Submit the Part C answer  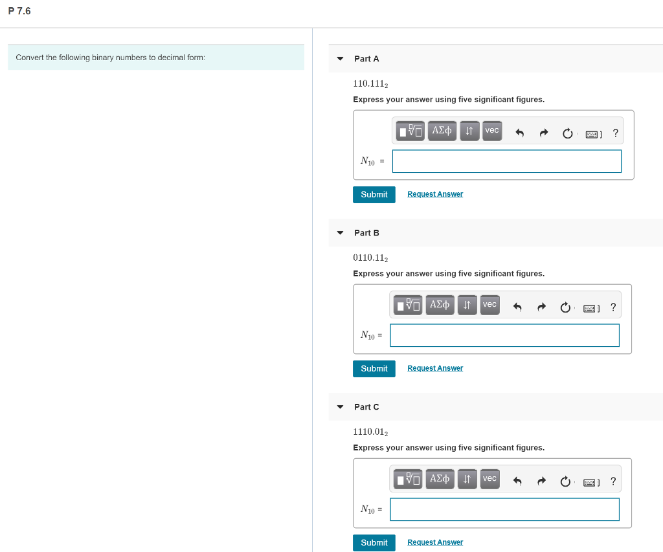[374, 542]
